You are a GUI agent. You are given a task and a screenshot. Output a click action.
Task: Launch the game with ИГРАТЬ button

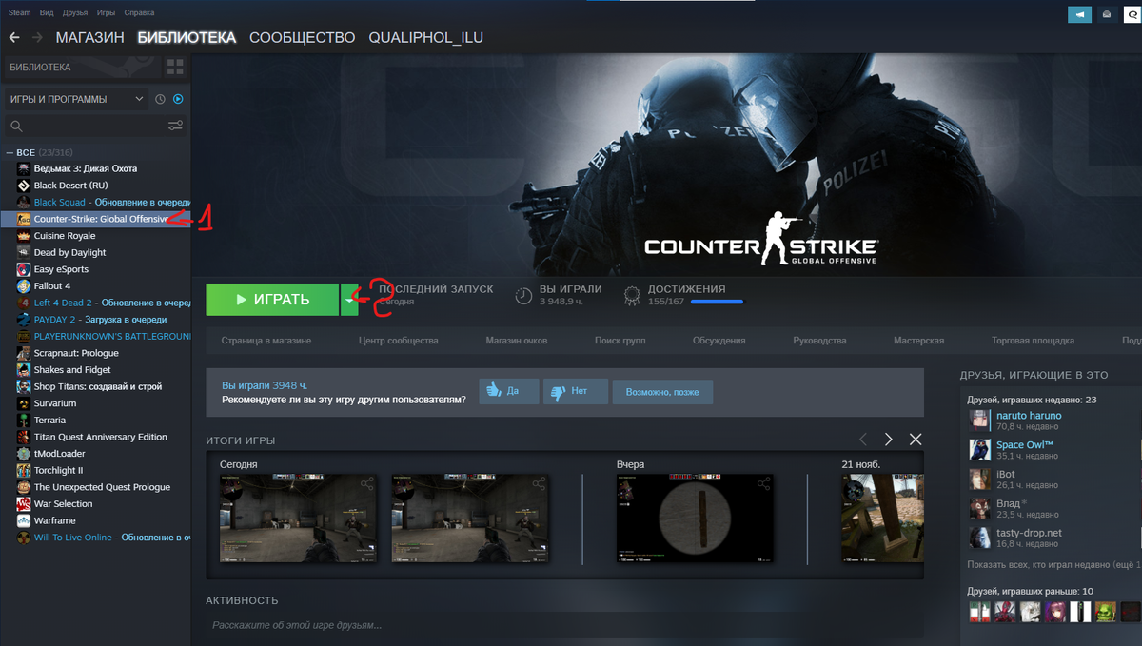272,299
